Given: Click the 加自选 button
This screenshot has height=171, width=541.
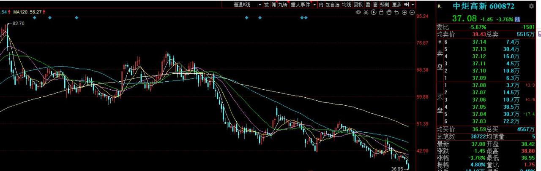Looking at the screenshot, I should pyautogui.click(x=332, y=5).
